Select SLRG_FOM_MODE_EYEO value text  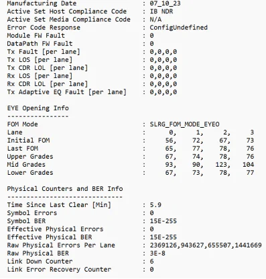(184, 124)
